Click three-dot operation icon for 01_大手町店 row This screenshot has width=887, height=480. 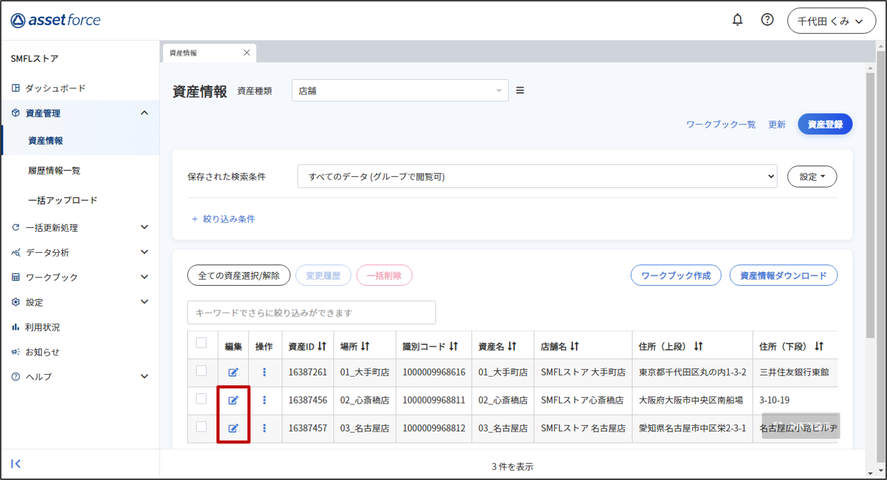tap(264, 372)
